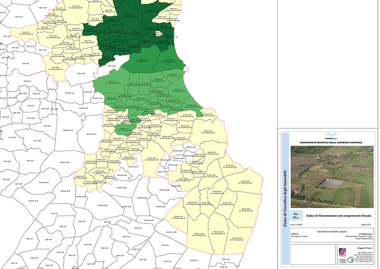Click the Area Tecnica Gestionale e Agraria heading
Viewport: 380px width, 269px height.
[x=331, y=231]
